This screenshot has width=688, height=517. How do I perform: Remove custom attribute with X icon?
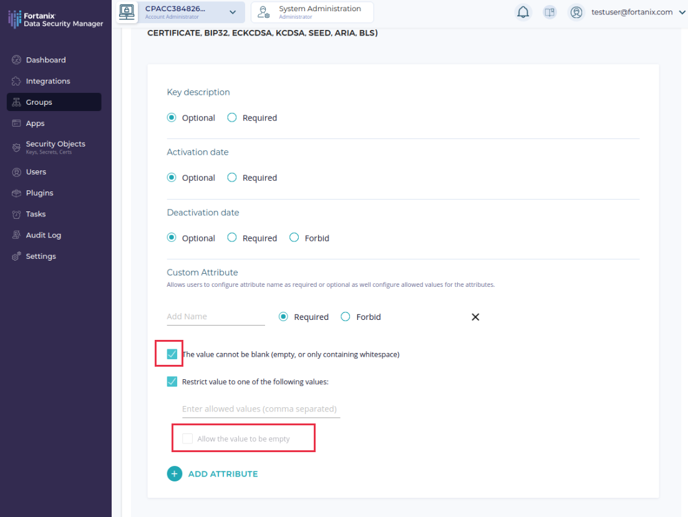click(475, 317)
